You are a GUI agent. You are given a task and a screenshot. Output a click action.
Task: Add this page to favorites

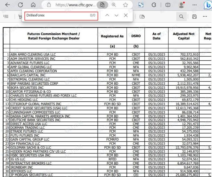(x=125, y=5)
